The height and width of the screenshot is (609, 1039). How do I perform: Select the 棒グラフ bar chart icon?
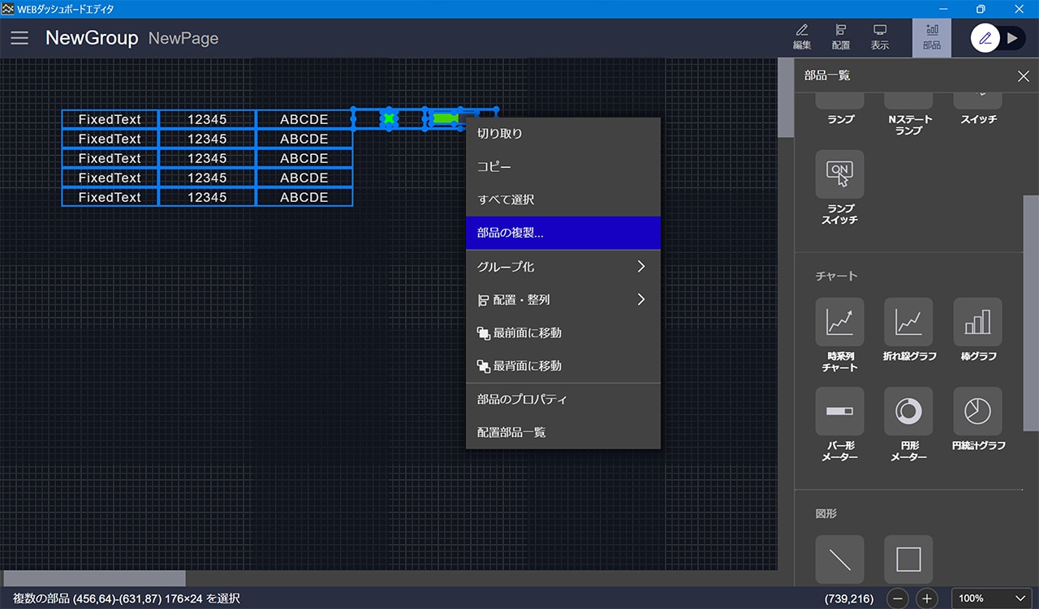pos(977,322)
